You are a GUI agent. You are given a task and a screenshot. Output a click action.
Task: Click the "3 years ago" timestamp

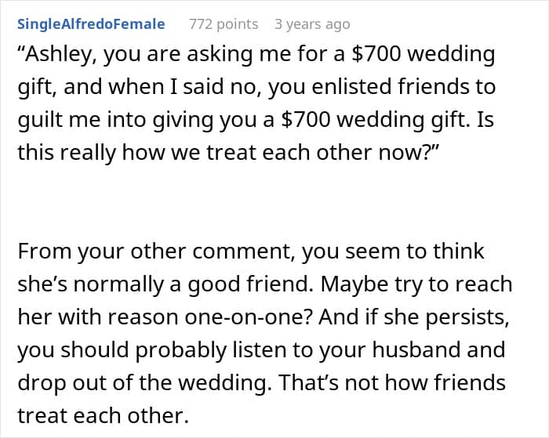[312, 24]
